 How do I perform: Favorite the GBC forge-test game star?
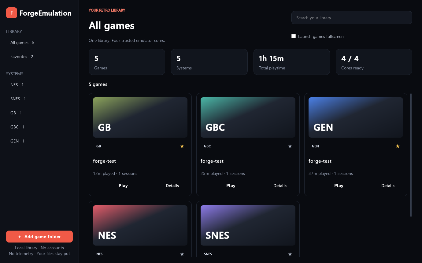[290, 146]
